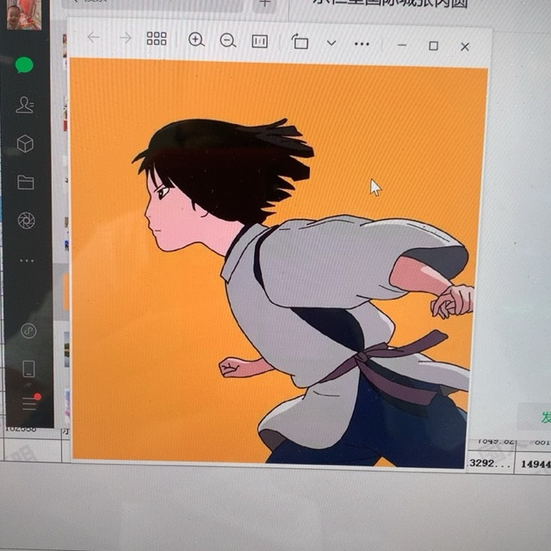Expand the chevron dropdown in viewer toolbar

click(331, 43)
